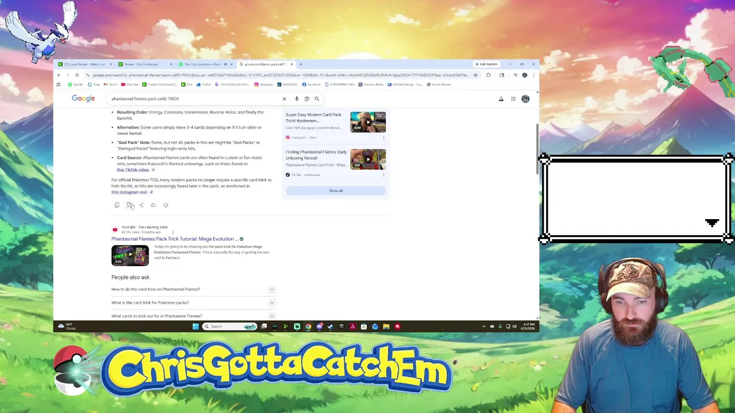Open the Windows Start menu
The height and width of the screenshot is (413, 735).
tap(195, 326)
